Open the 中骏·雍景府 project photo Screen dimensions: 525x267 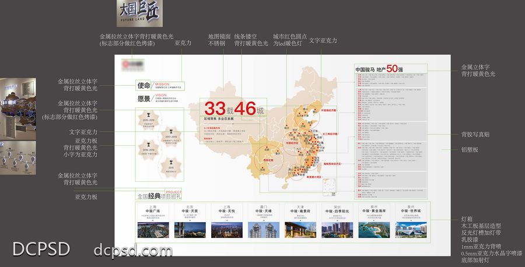300,230
